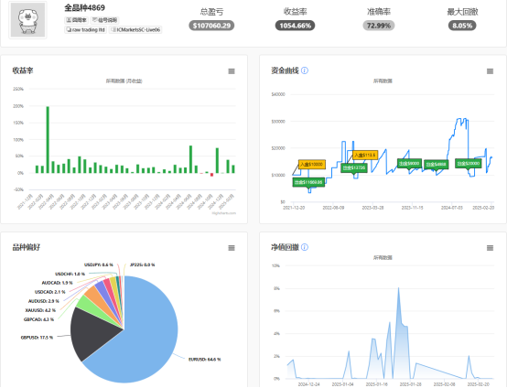Open the 资金曲线 chart hamburger menu
This screenshot has width=507, height=388.
(x=491, y=71)
